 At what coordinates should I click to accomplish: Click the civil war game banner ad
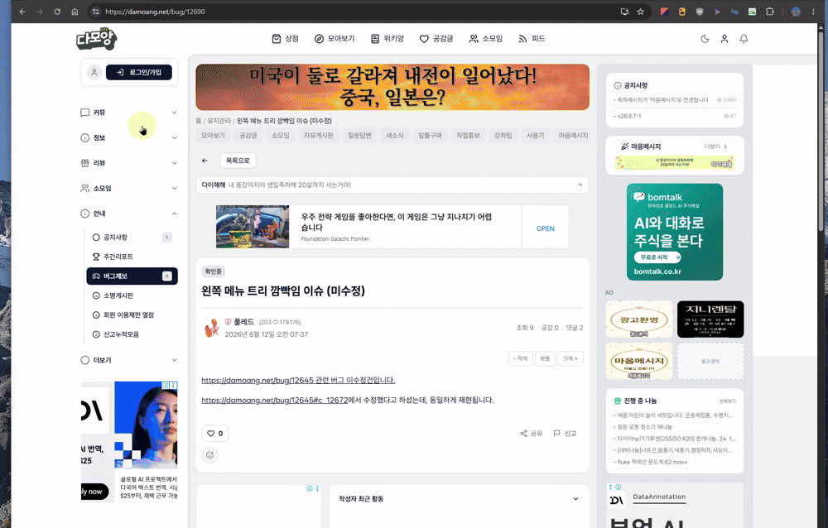pos(392,87)
